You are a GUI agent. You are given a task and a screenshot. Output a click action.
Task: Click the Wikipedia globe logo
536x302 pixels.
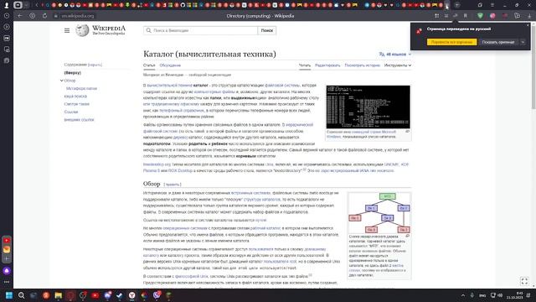coord(82,30)
